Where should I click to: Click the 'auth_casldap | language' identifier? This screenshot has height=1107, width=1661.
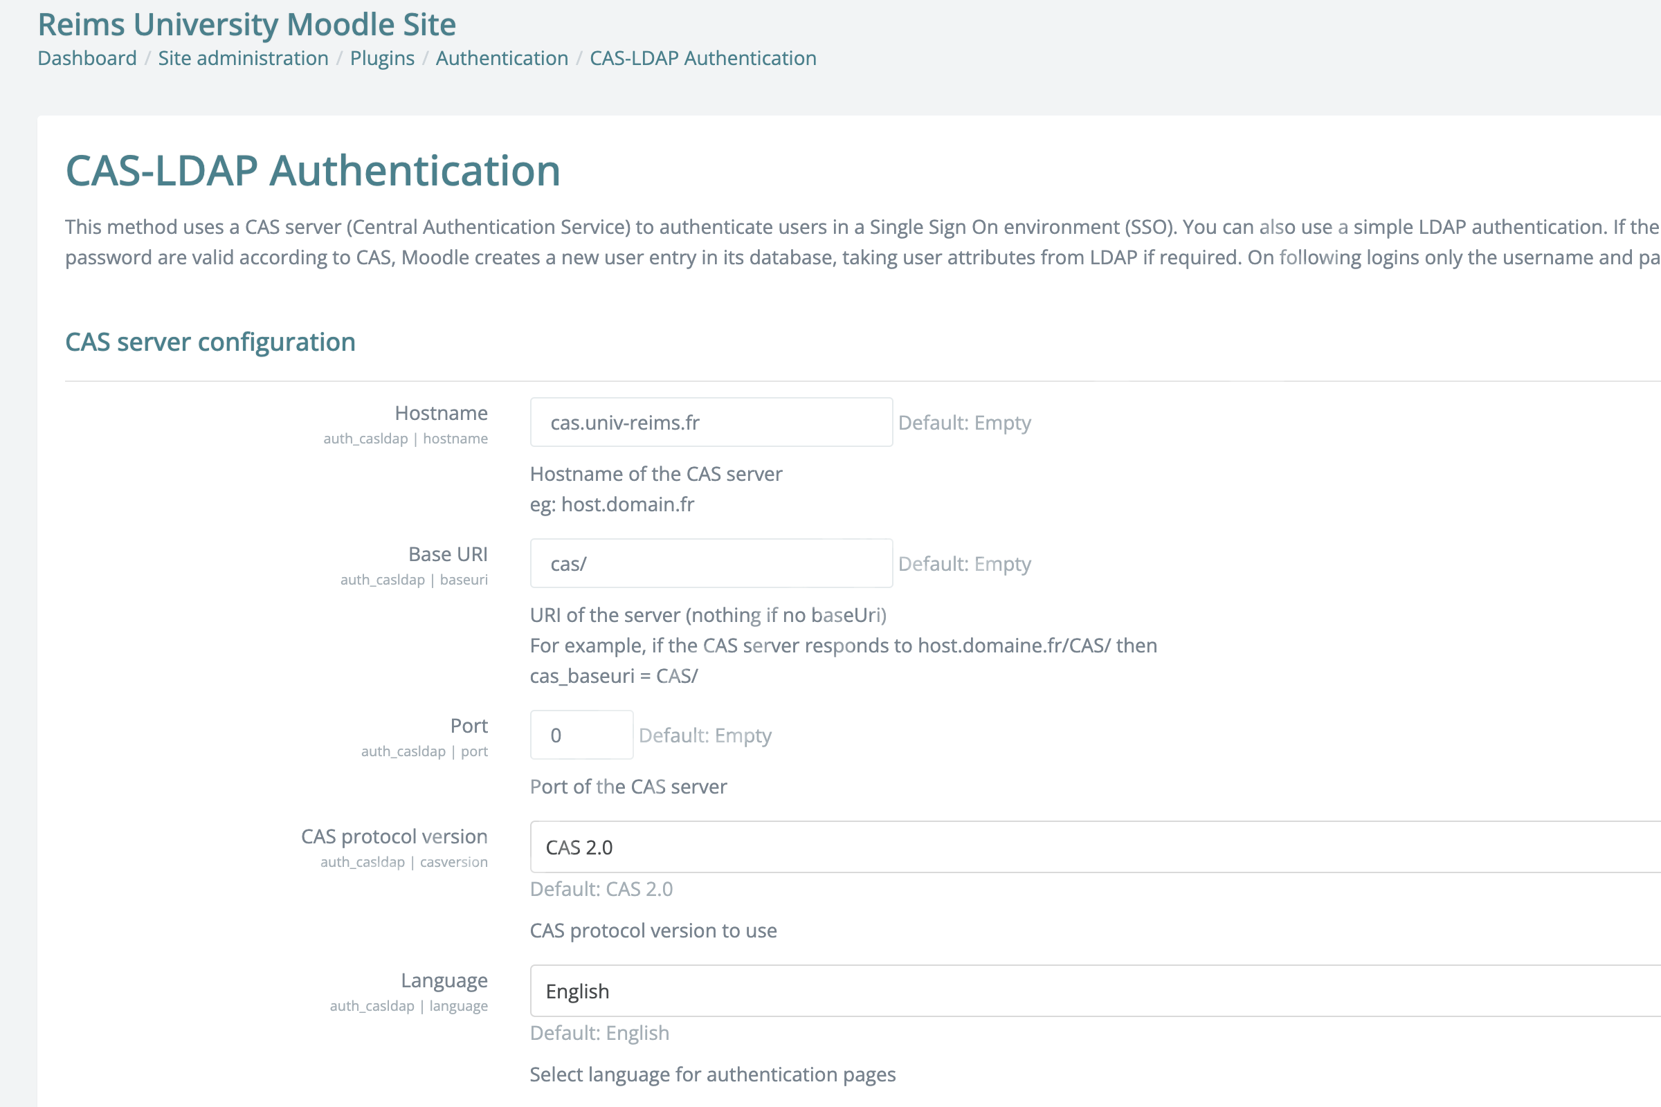coord(409,1006)
